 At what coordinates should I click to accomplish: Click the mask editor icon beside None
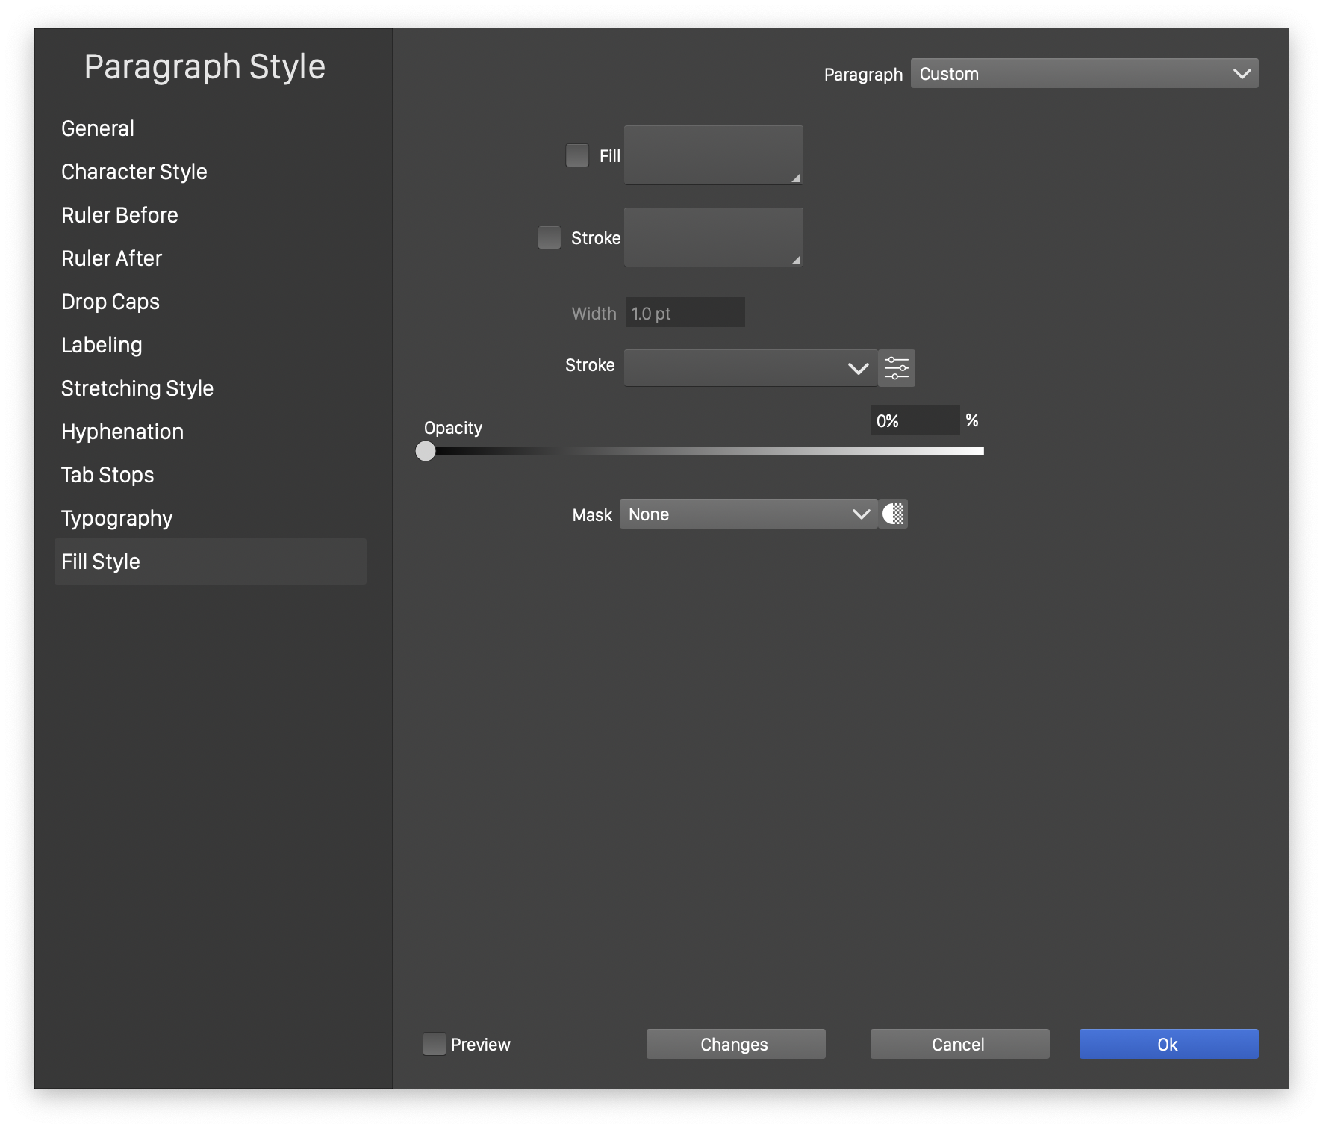(x=893, y=514)
